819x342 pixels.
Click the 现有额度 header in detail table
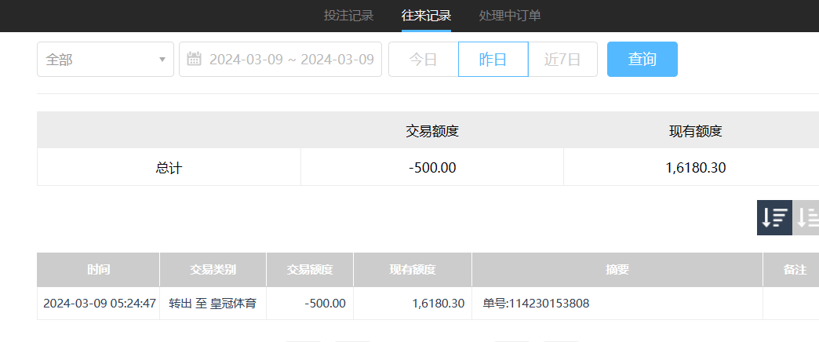click(x=413, y=270)
